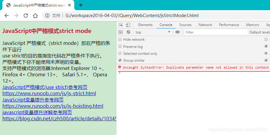270x135 pixels.
Task: Open the Memory panel tab
Action: (x=253, y=25)
